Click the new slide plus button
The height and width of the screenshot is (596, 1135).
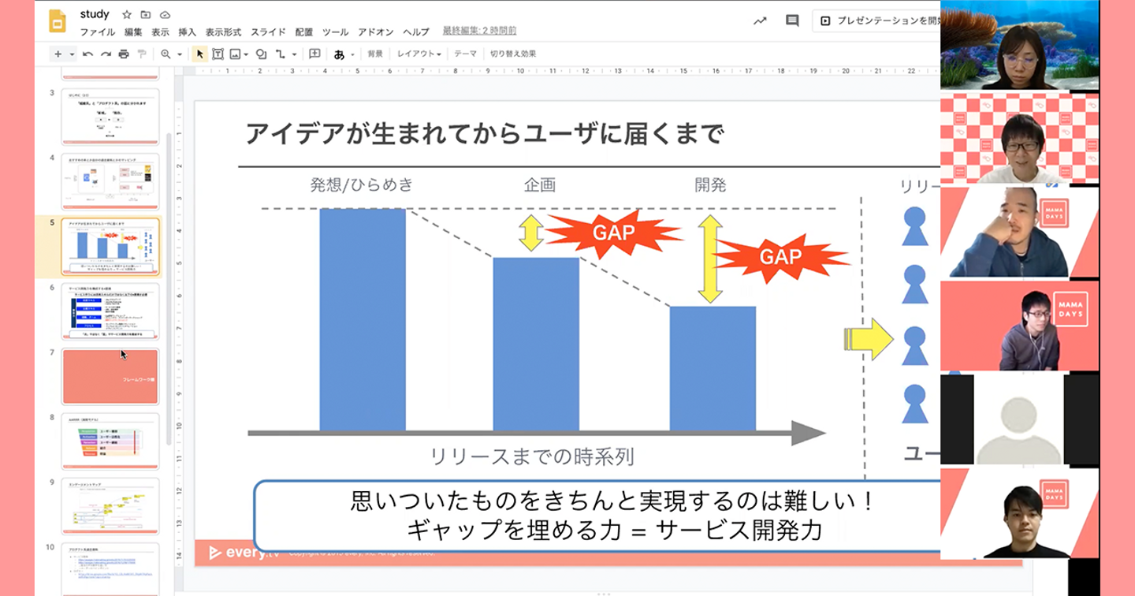pos(58,54)
